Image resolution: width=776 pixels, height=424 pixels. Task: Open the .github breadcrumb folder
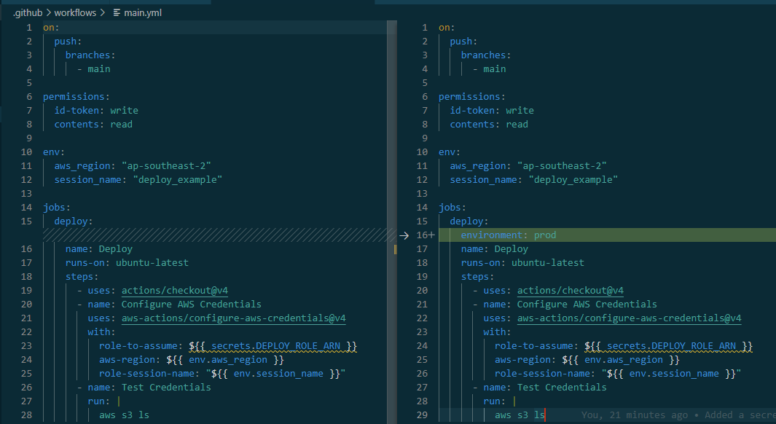(28, 13)
